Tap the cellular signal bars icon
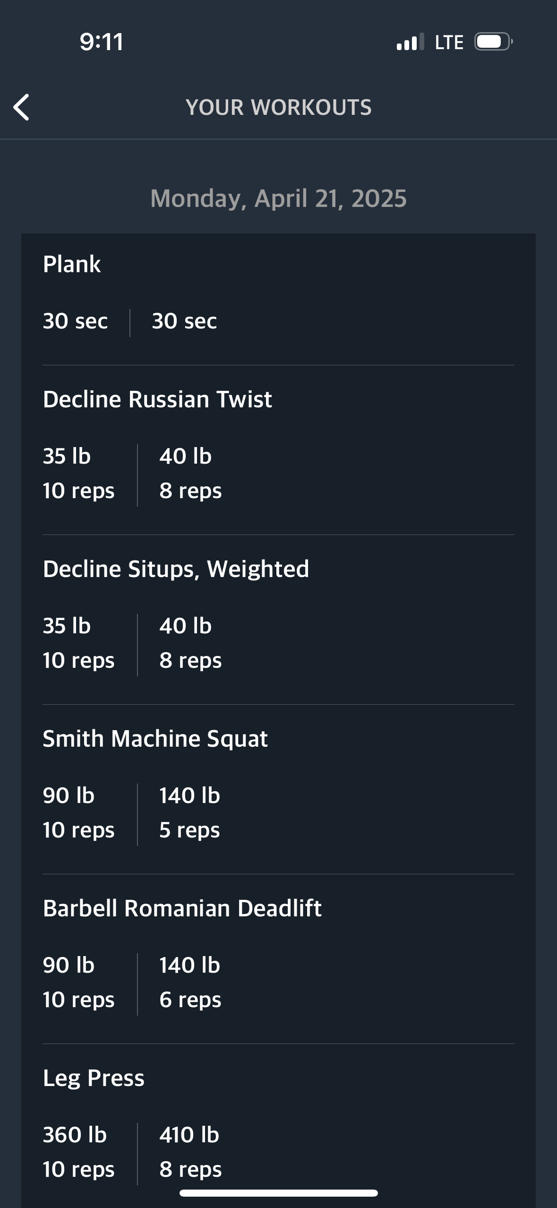 (x=410, y=42)
